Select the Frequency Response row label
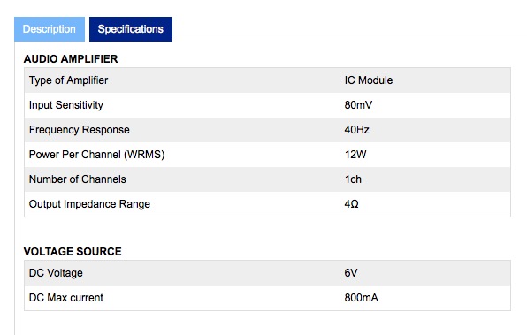 pyautogui.click(x=80, y=130)
